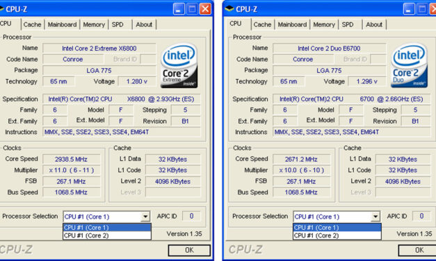Open Mainboard tab in E6700 window
Viewport: 436px width, 261px height.
click(x=292, y=24)
